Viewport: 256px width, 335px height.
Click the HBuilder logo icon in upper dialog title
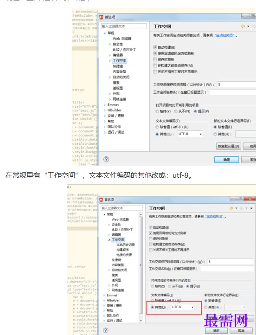click(x=101, y=17)
